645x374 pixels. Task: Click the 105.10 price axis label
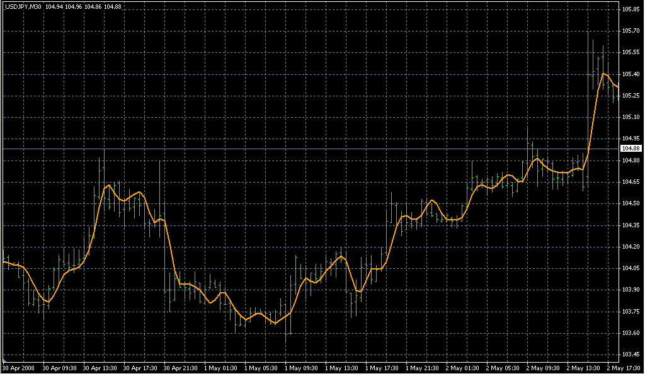click(x=631, y=117)
